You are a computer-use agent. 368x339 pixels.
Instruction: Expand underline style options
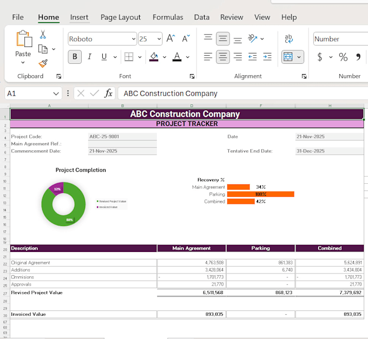[x=115, y=57]
